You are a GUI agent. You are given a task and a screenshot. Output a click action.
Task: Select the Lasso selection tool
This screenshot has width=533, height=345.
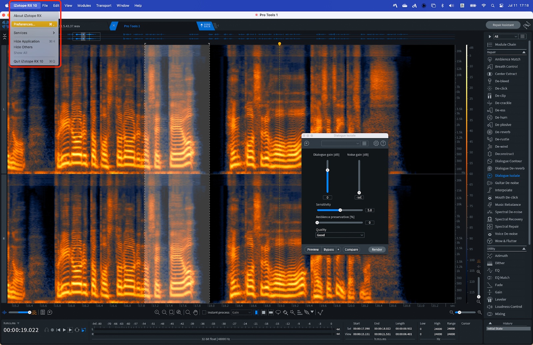278,313
